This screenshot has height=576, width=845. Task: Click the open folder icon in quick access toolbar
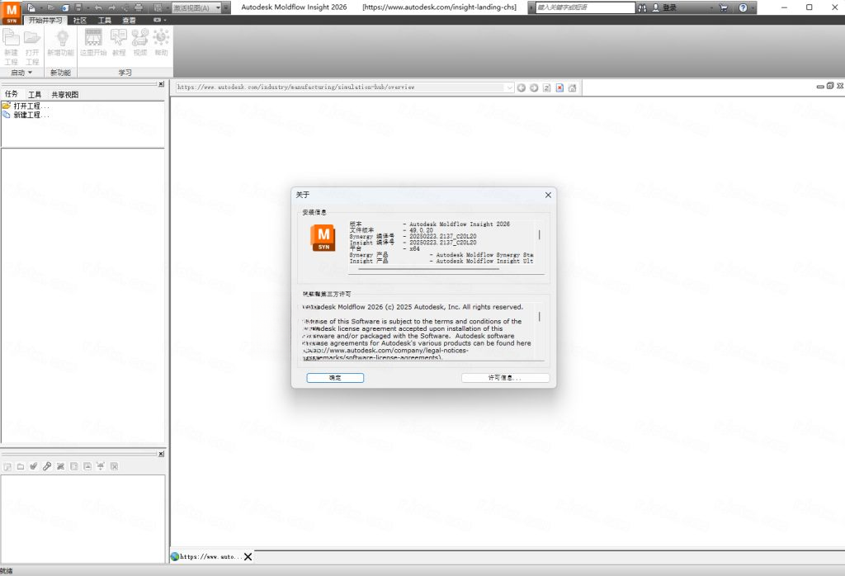click(51, 7)
